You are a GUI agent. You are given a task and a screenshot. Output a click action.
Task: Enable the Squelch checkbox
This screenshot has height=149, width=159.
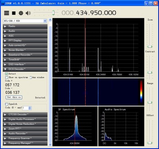(6, 104)
